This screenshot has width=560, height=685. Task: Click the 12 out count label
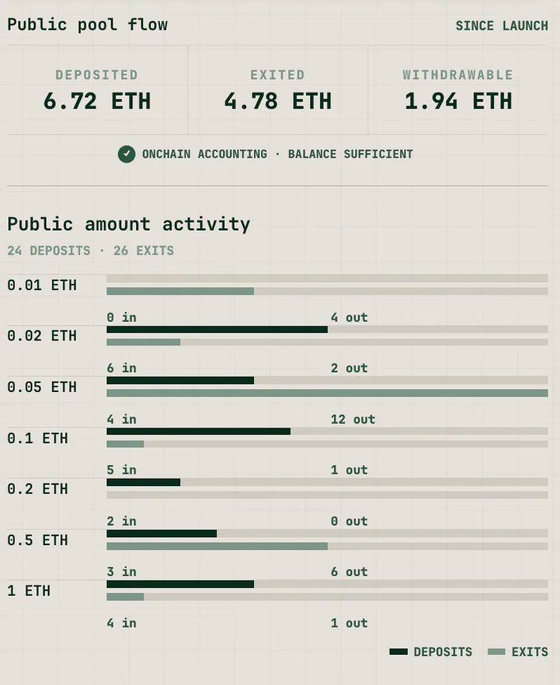[353, 419]
